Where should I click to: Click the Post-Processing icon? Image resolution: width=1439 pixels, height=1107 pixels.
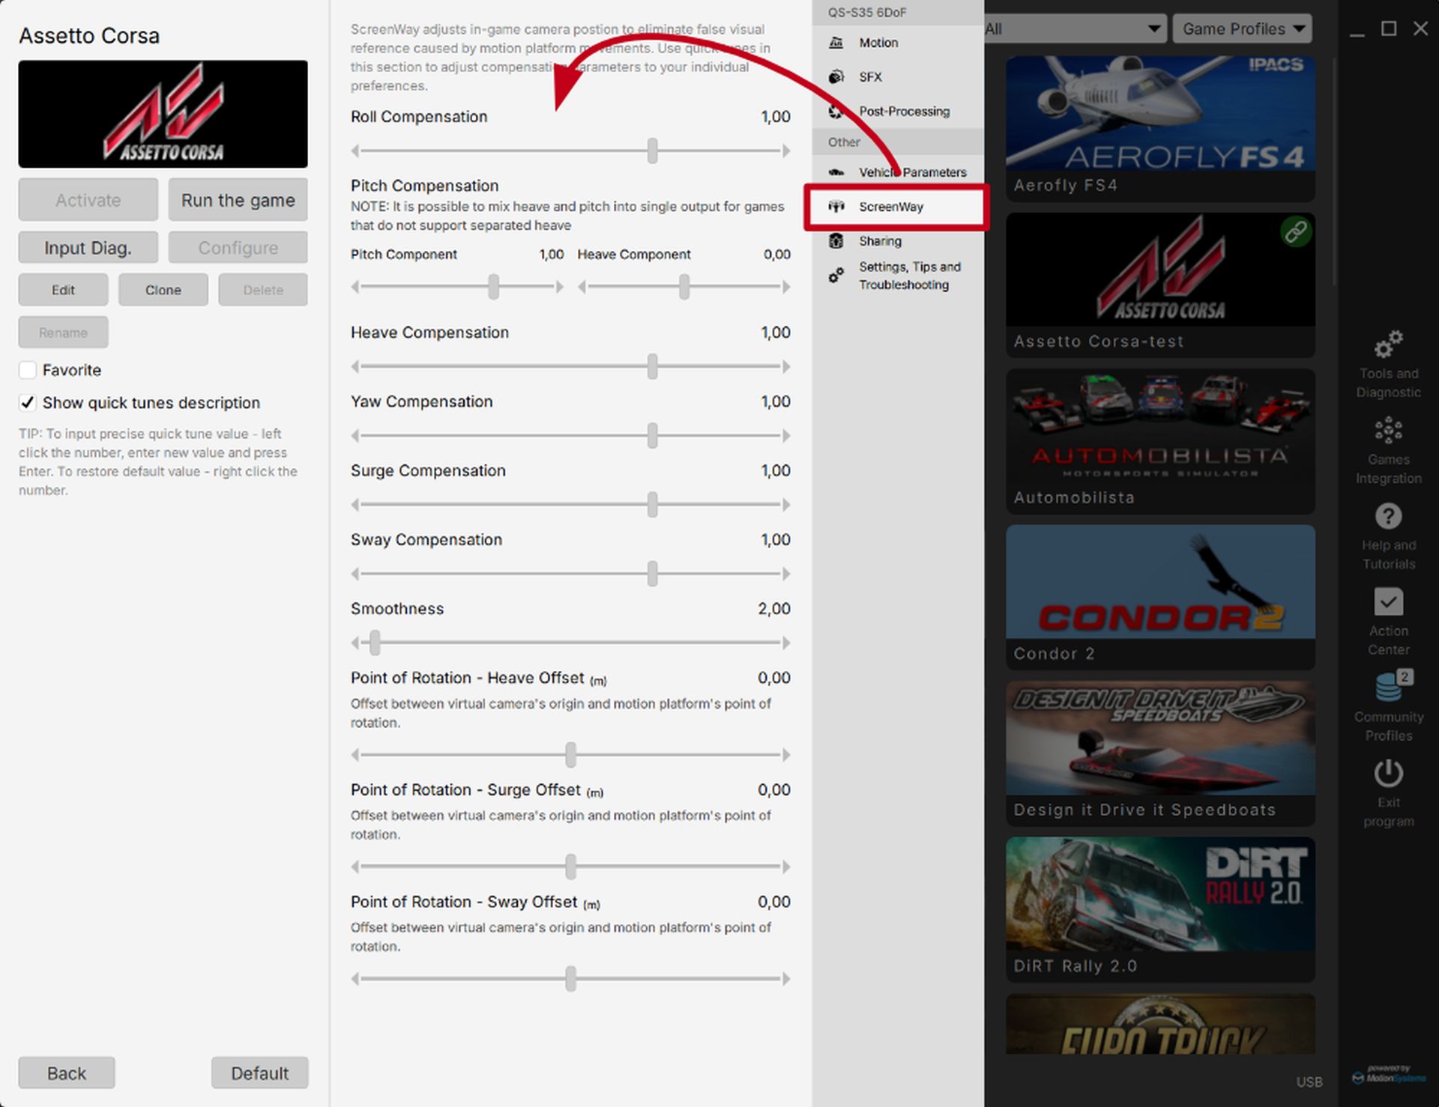[x=836, y=111]
